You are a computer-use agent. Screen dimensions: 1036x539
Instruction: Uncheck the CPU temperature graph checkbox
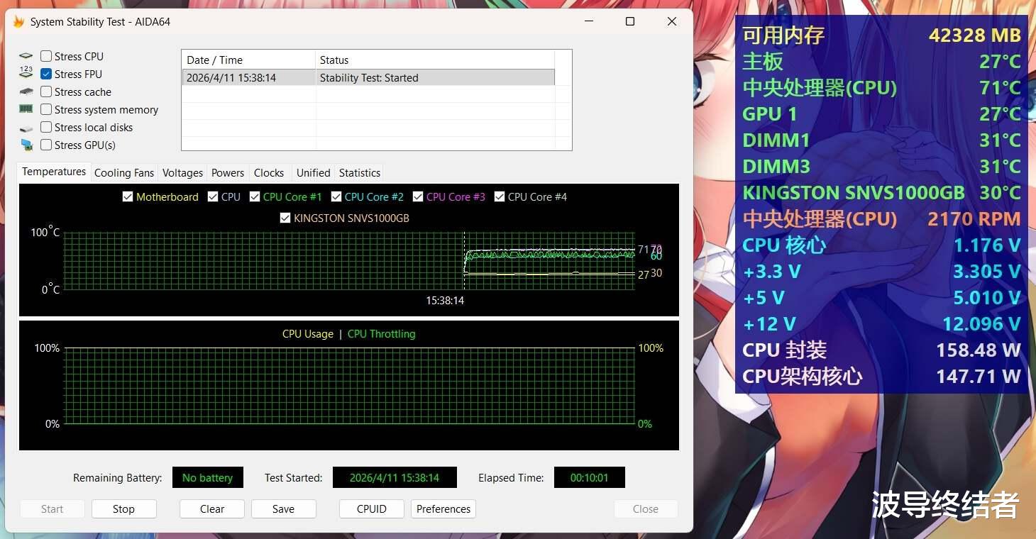213,196
